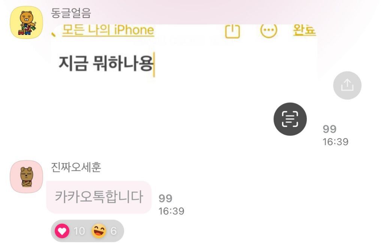Image resolution: width=384 pixels, height=248 pixels.
Task: Click the back chevron before 모든 나의 iPhone
Action: (x=54, y=33)
